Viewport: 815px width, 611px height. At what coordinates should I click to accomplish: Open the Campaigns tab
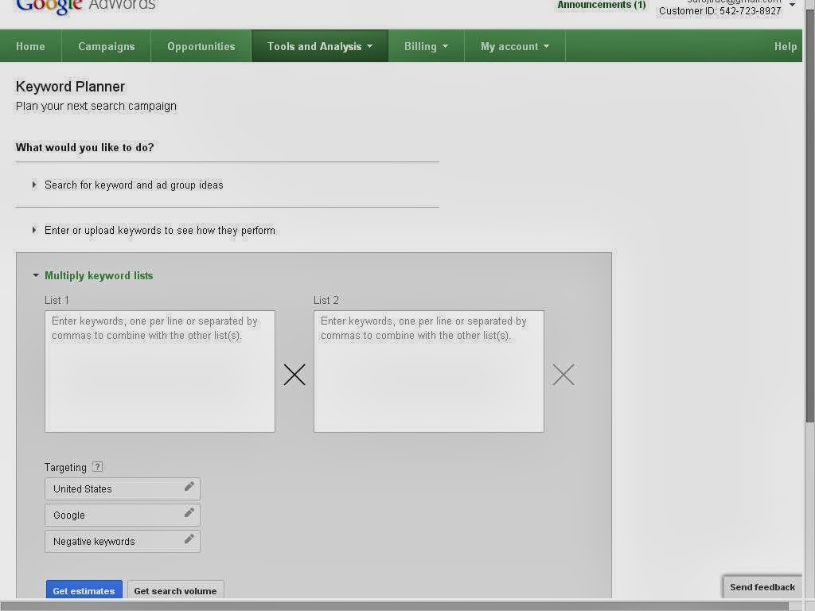[x=107, y=46]
